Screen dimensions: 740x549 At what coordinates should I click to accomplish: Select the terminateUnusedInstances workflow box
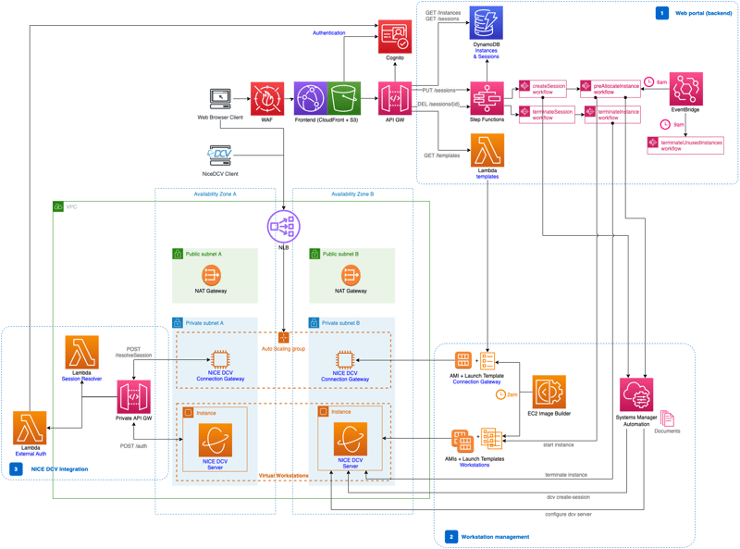[x=685, y=145]
